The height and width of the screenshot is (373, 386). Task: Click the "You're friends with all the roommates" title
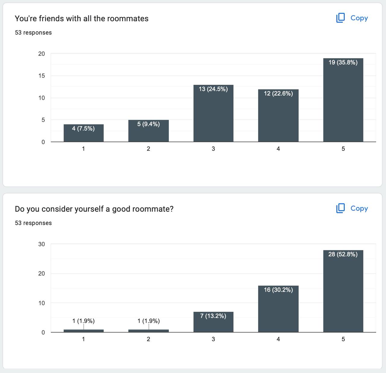tap(82, 19)
